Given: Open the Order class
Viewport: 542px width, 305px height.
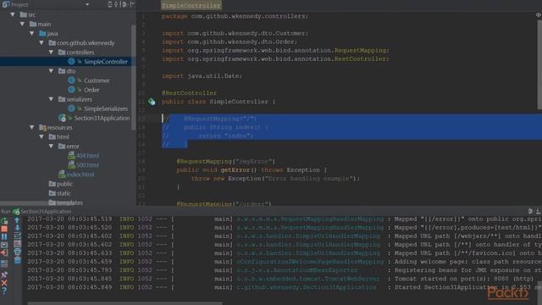Looking at the screenshot, I should (x=91, y=90).
